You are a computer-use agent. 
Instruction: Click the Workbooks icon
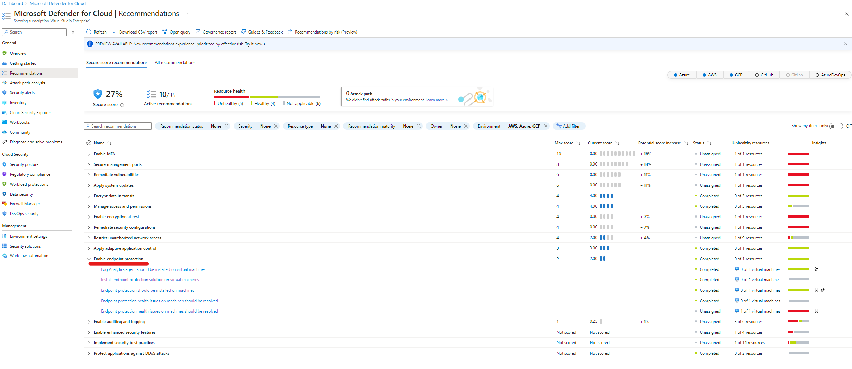click(x=4, y=122)
